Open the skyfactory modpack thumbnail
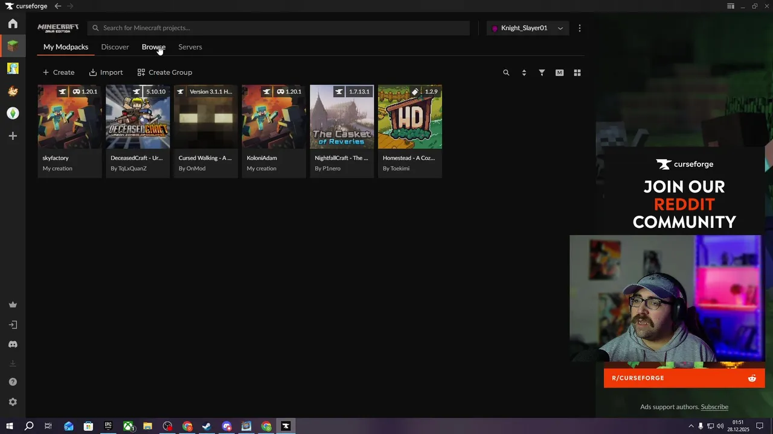 69,117
